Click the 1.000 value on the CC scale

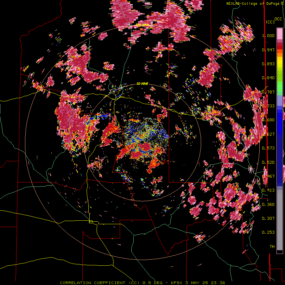point(268,35)
